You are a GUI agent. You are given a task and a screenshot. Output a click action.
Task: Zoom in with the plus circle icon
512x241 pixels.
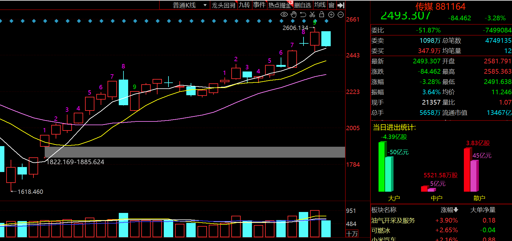(x=331, y=15)
